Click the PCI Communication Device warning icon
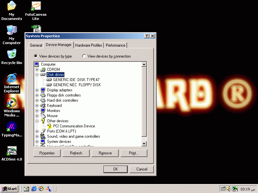 pos(49,126)
